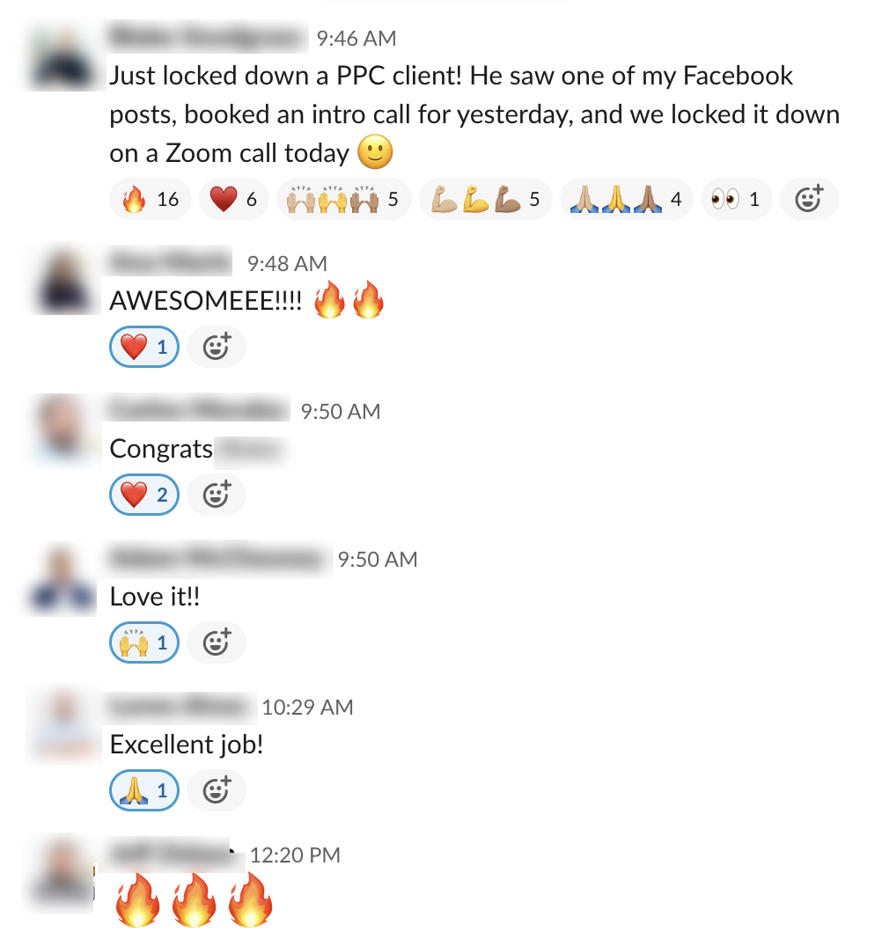
Task: Click the avatar of the 9:46 AM poster
Action: point(63,57)
